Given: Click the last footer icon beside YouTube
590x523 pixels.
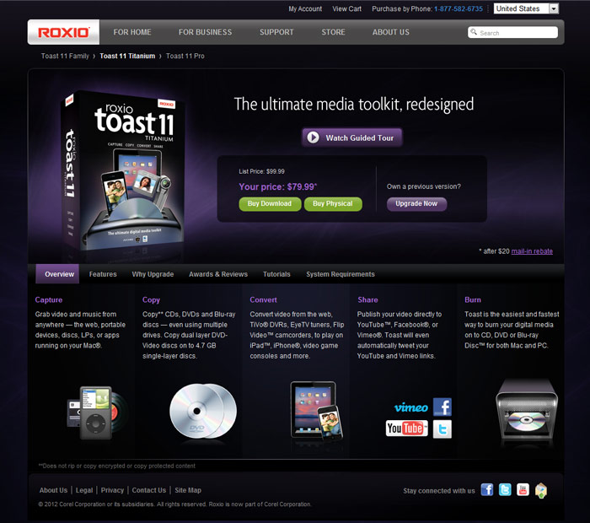Looking at the screenshot, I should point(541,490).
